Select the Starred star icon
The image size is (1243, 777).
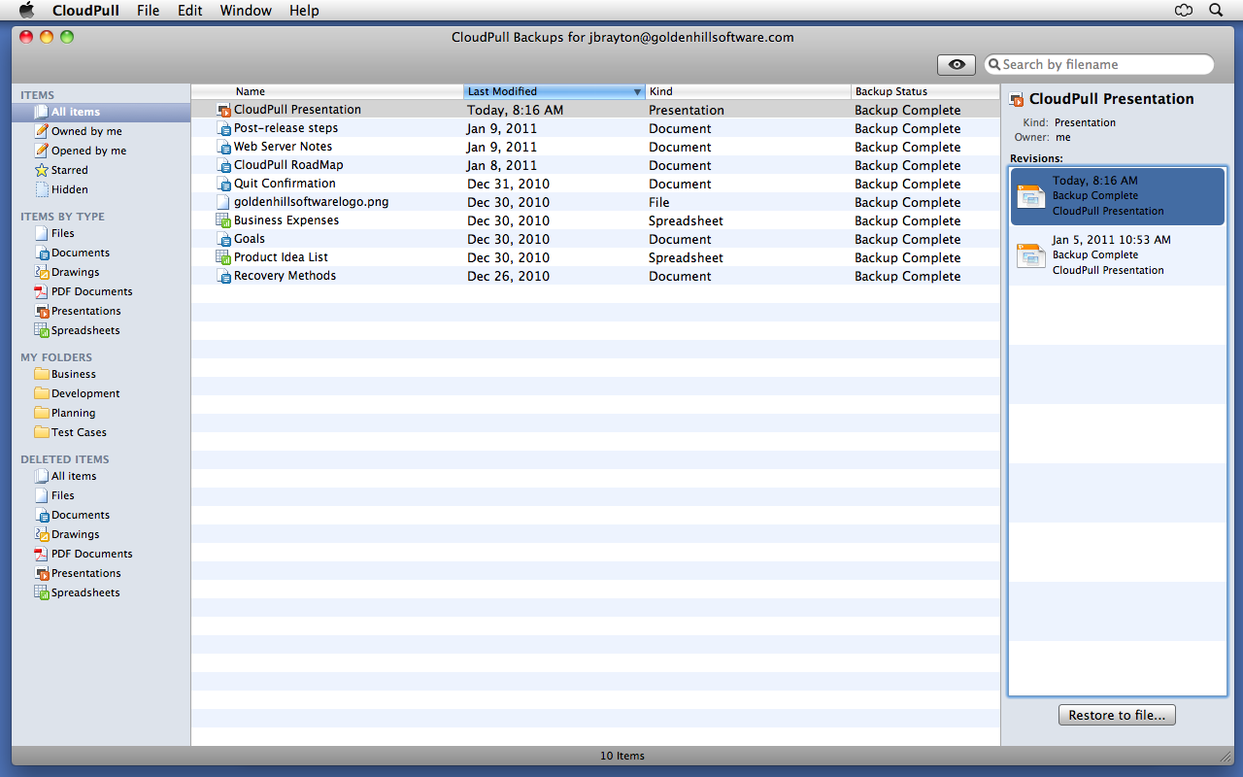[x=42, y=170]
